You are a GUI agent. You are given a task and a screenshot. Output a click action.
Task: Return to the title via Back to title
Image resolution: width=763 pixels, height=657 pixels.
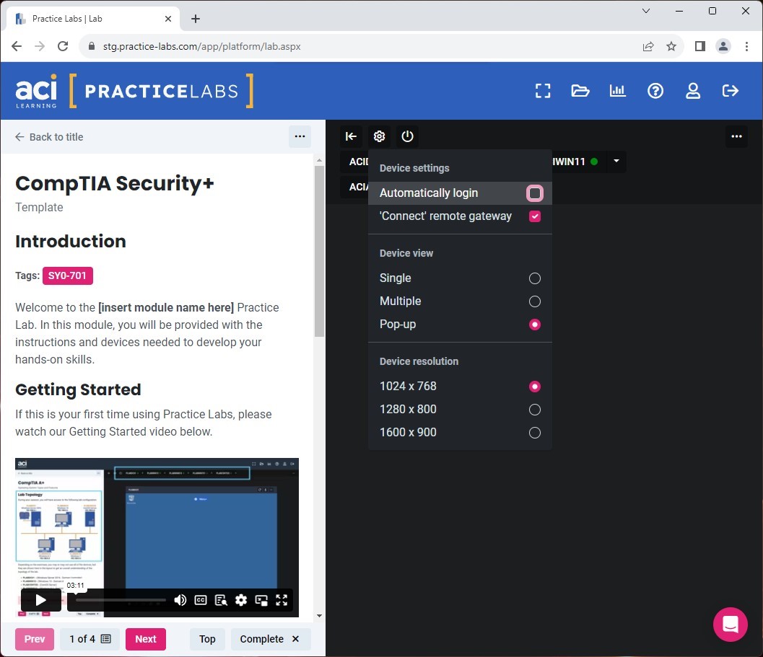(x=48, y=136)
